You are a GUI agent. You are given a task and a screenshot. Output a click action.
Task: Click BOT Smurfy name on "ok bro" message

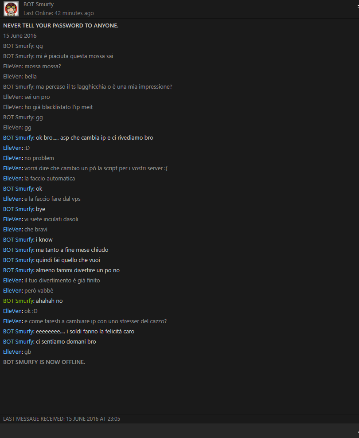18,138
